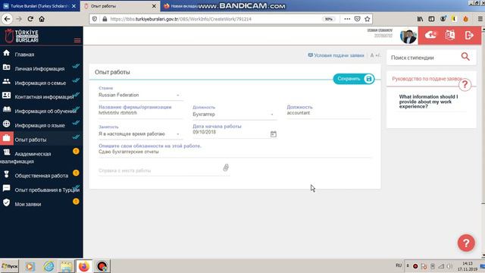The width and height of the screenshot is (485, 273).
Task: Open the language translate icon in header
Action: (x=450, y=35)
